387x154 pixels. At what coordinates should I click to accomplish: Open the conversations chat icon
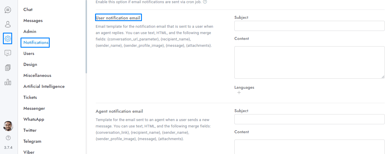pyautogui.click(x=8, y=10)
